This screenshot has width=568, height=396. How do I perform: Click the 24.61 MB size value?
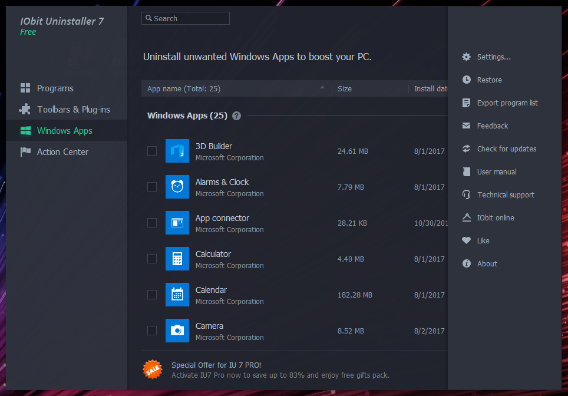[353, 151]
